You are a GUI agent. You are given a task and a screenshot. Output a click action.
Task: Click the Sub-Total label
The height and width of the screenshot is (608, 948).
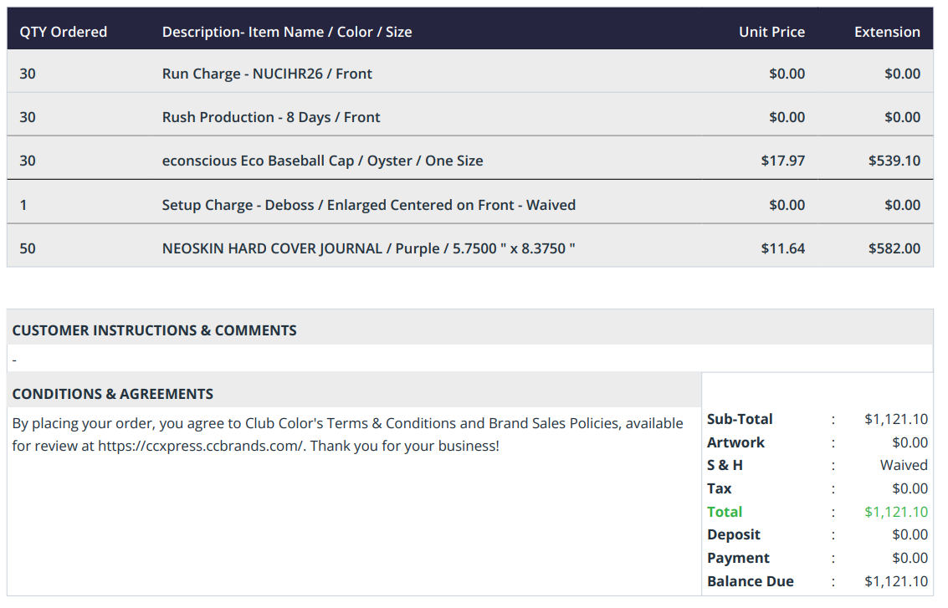pyautogui.click(x=740, y=419)
